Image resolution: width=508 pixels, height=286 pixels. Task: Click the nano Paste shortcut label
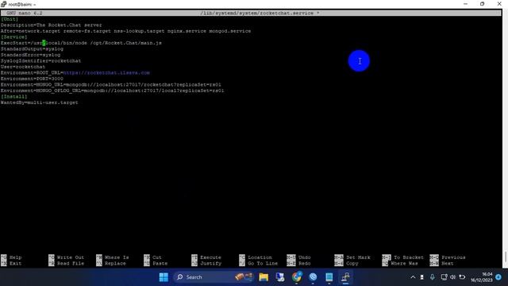(x=160, y=263)
